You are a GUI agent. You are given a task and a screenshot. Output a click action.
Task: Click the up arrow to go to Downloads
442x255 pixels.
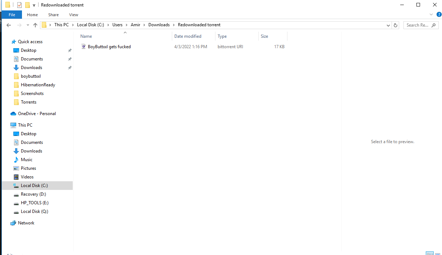click(35, 25)
